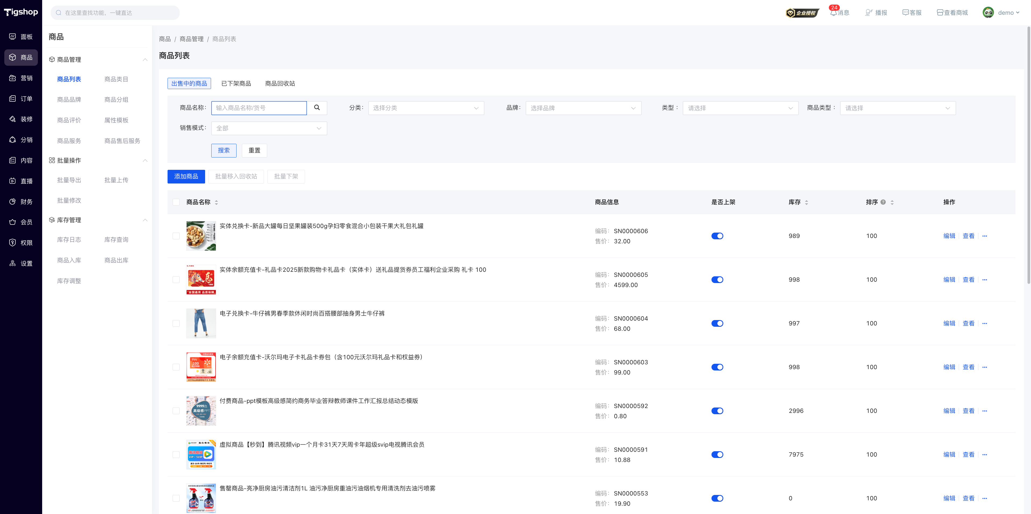The height and width of the screenshot is (514, 1031).
Task: Click the magnifier search icon beside 商品名称
Action: (317, 108)
